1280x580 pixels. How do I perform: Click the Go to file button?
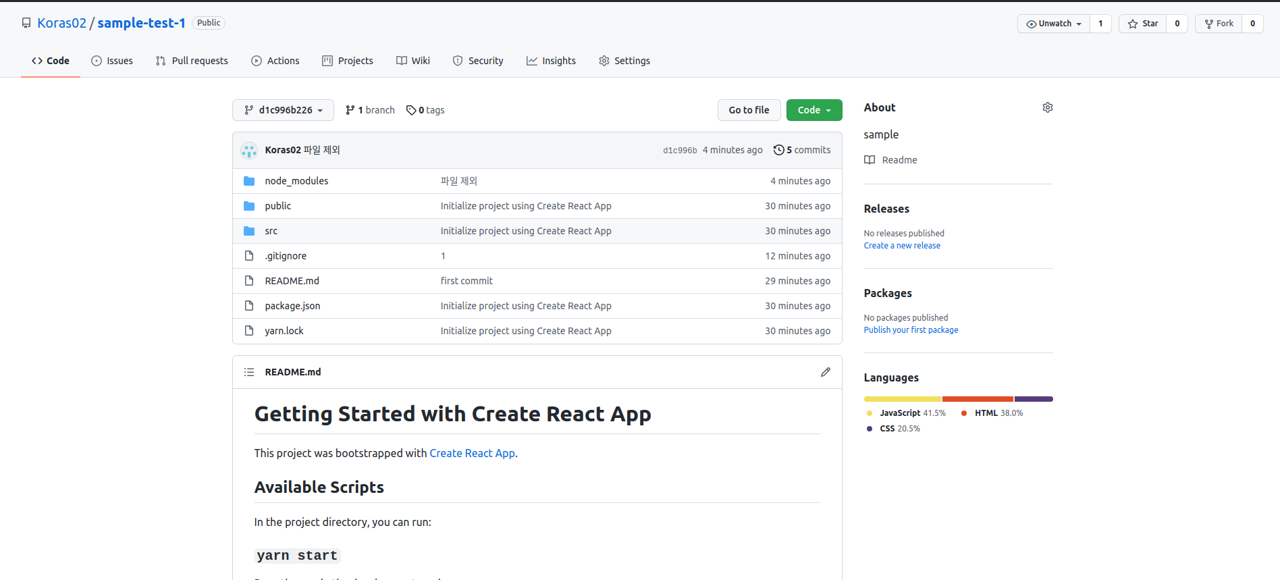point(749,110)
